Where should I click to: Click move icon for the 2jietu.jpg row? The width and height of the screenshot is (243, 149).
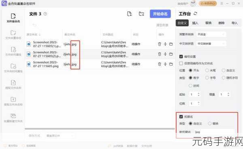(x=165, y=54)
